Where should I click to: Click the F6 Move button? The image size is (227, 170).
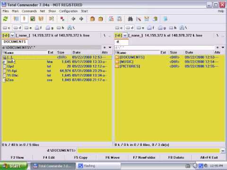pos(113,157)
